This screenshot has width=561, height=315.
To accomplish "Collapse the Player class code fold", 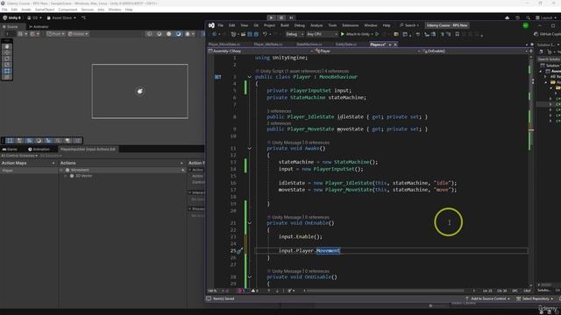I will pyautogui.click(x=249, y=77).
